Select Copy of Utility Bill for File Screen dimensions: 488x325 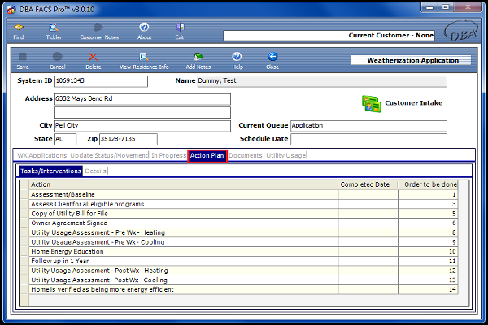coord(238,214)
